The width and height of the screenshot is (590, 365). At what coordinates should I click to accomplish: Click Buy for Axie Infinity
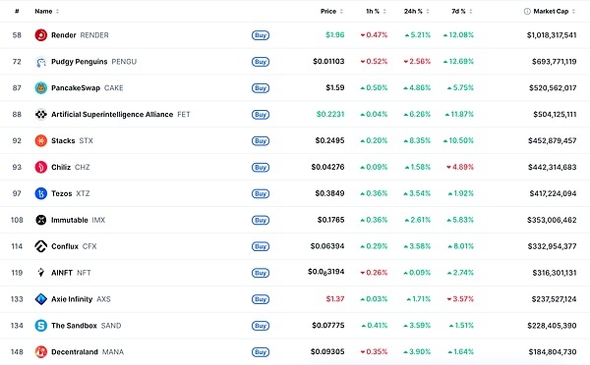[x=261, y=299]
